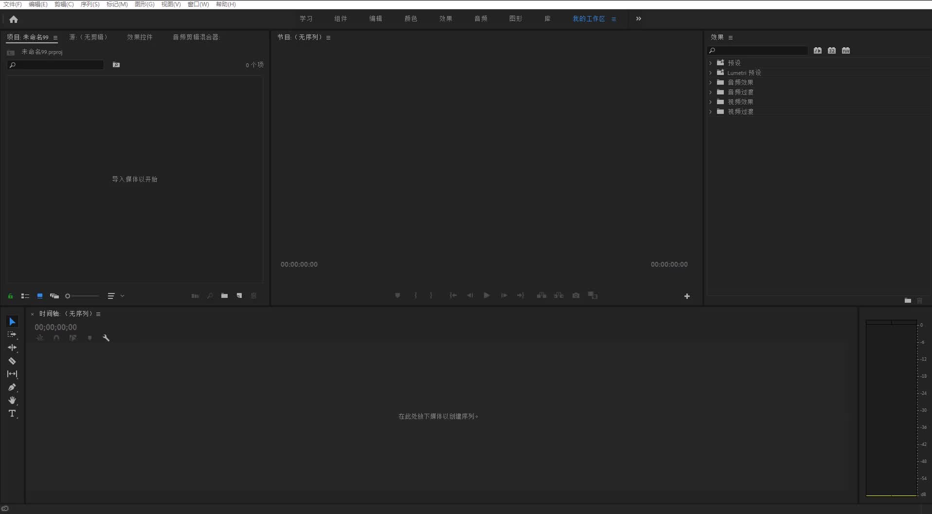Select the Selection (arrow) tool
Viewport: 932px width, 514px height.
pos(12,322)
